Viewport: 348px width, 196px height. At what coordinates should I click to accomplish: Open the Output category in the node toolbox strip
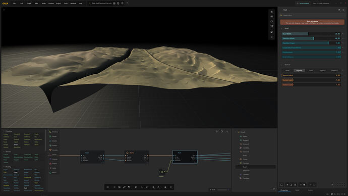[53, 164]
